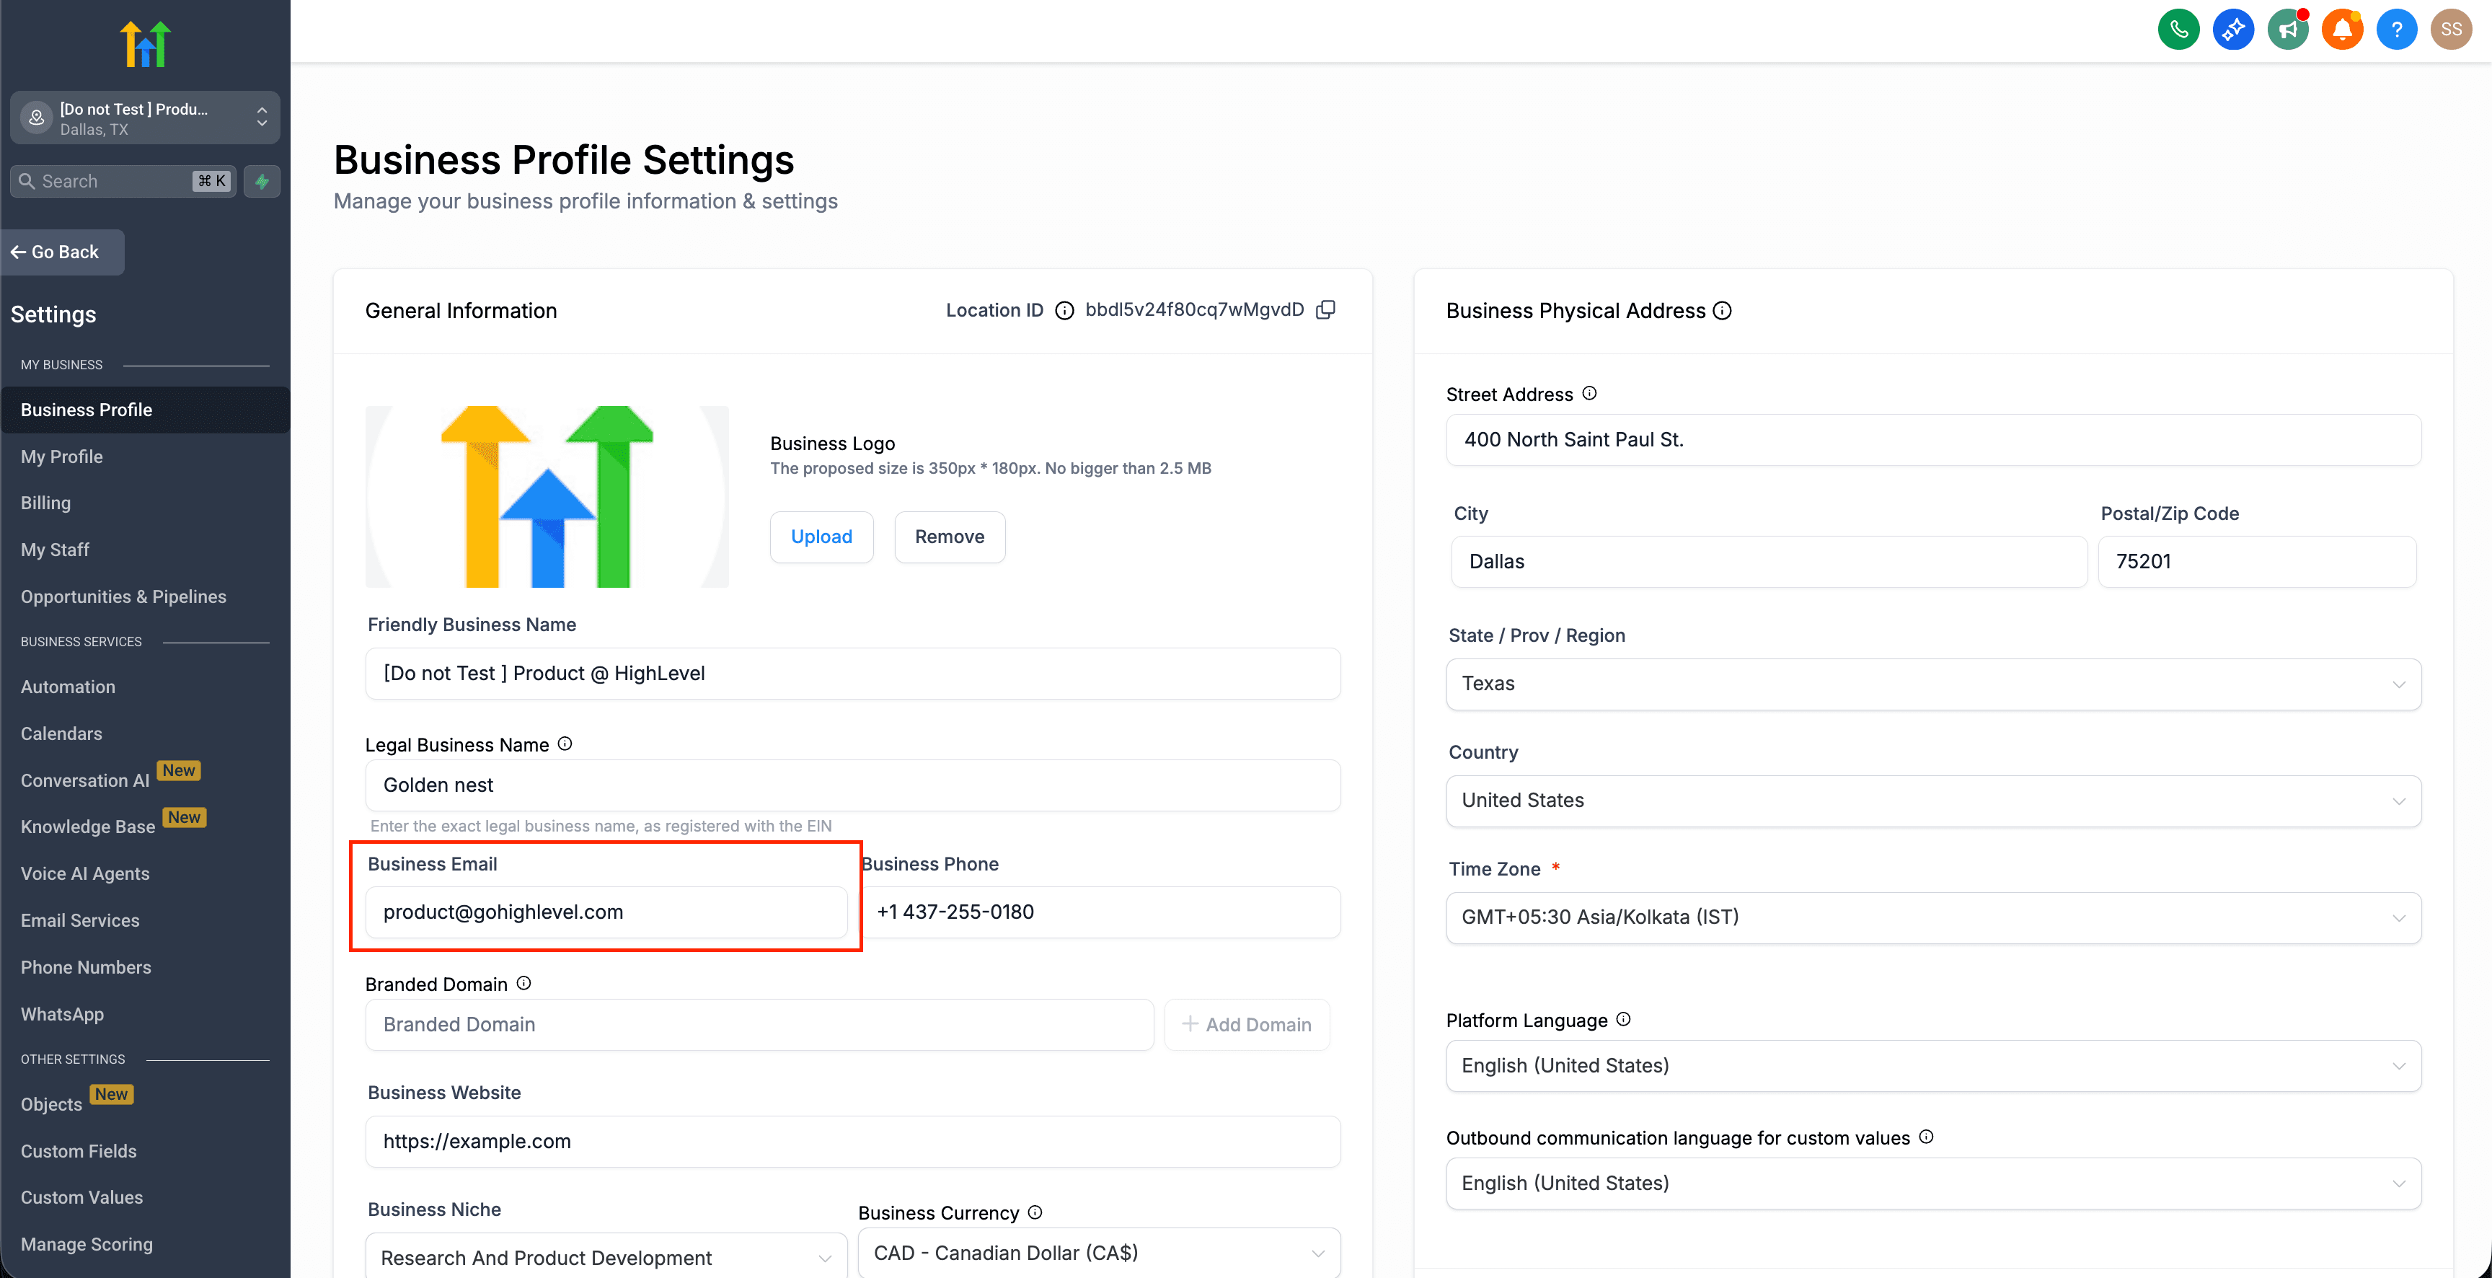Open the location switcher chevron in the sidebar
Viewport: 2492px width, 1278px height.
tap(261, 117)
